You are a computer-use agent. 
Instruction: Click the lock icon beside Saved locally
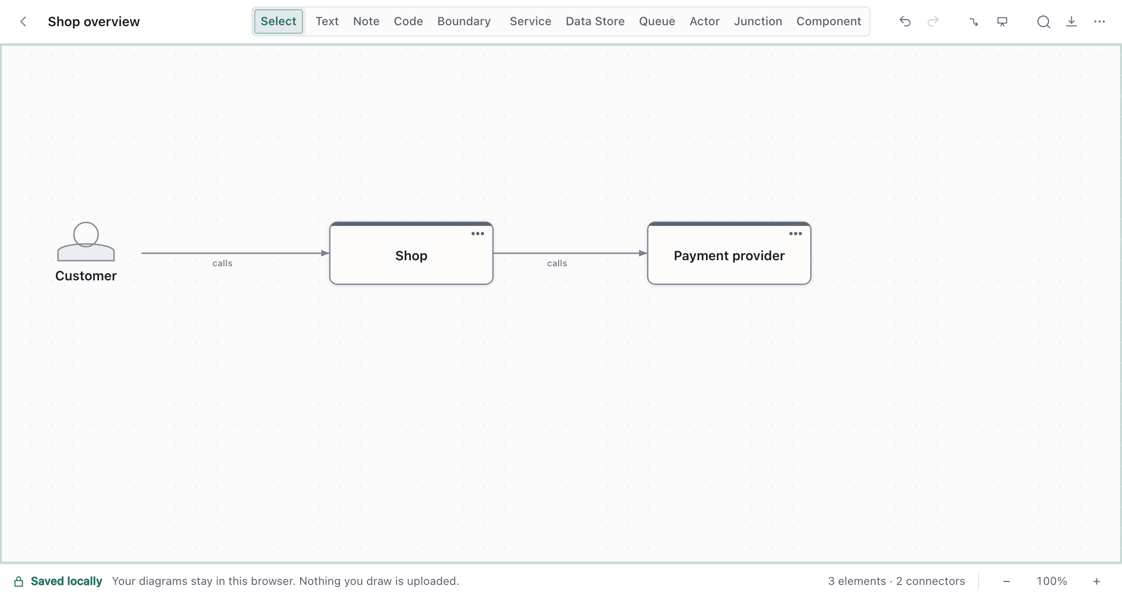pos(19,581)
